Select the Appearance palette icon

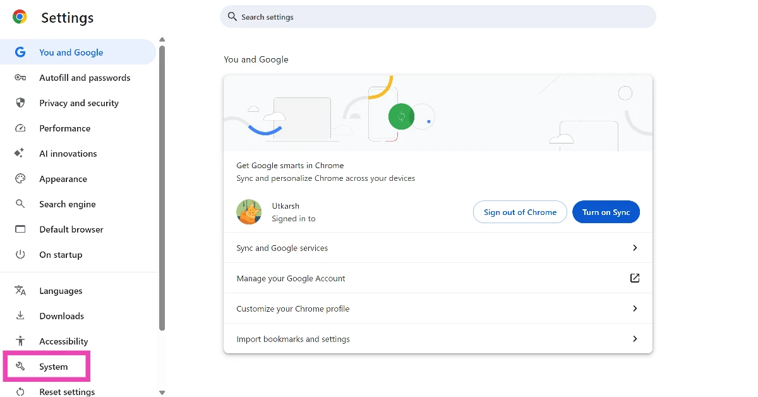coord(20,178)
